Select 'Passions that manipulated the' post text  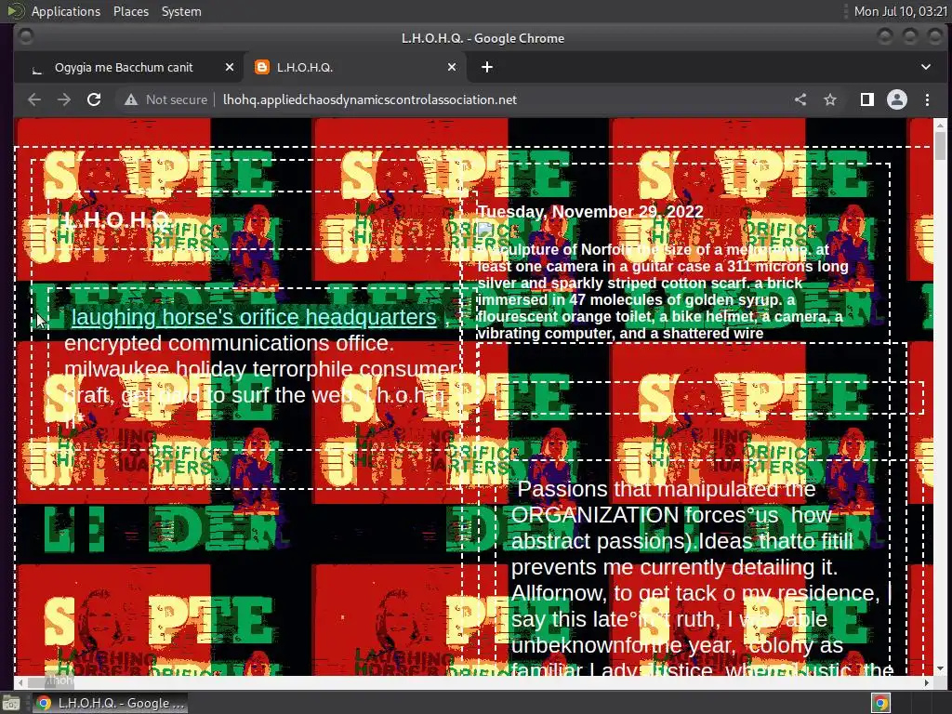point(666,489)
